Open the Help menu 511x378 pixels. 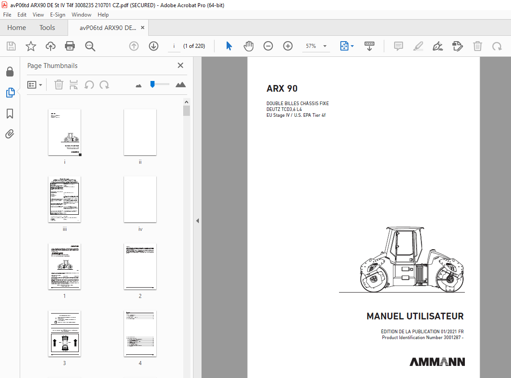pos(103,15)
